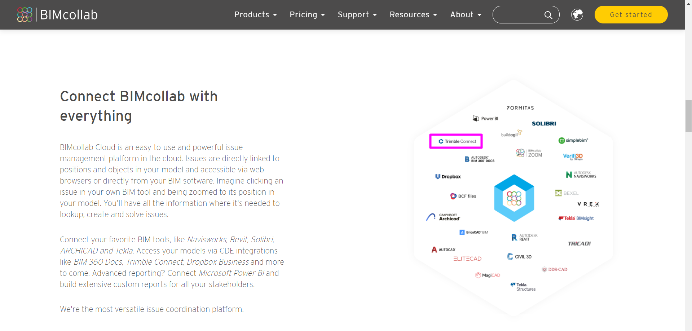Select the Dropbox integration logo
This screenshot has width=692, height=331.
click(x=448, y=177)
